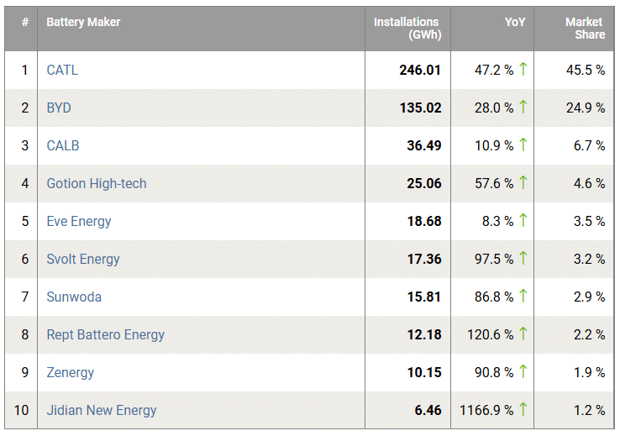The image size is (620, 436).
Task: Click the up arrow next to 120.6 %
Action: (x=523, y=334)
